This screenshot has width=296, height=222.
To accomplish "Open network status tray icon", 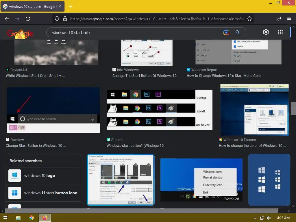I will tap(262, 218).
